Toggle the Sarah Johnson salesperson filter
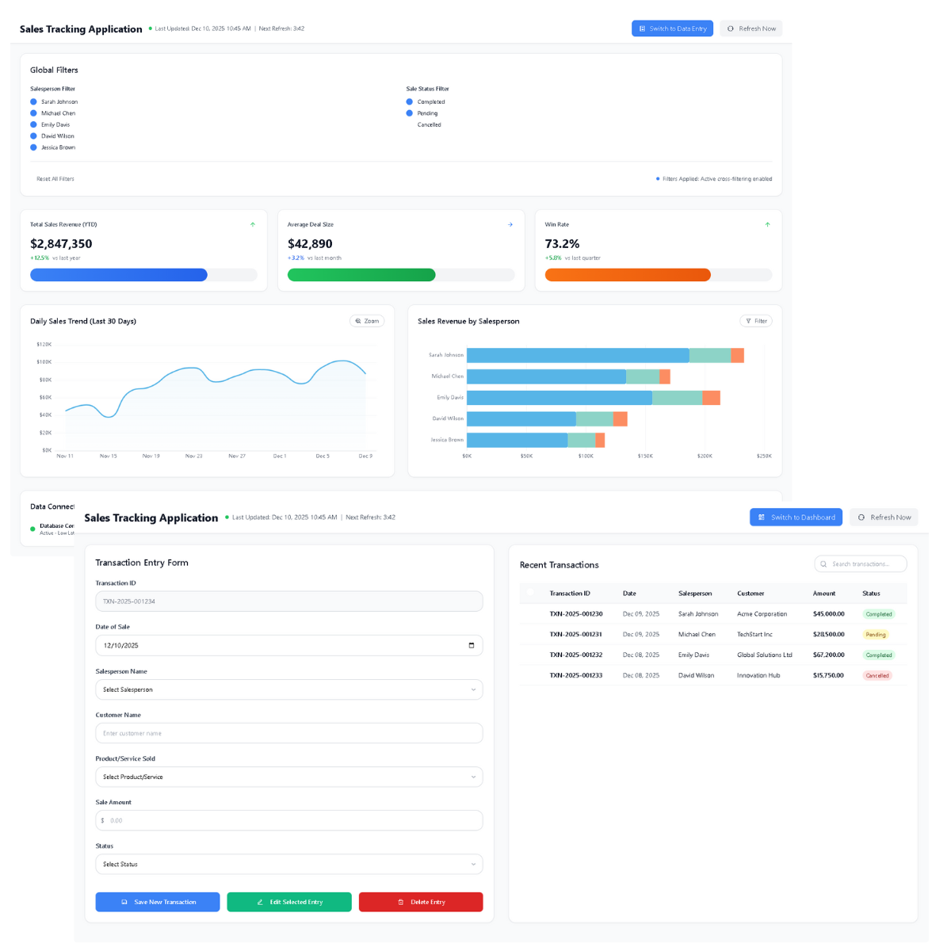 click(x=34, y=101)
